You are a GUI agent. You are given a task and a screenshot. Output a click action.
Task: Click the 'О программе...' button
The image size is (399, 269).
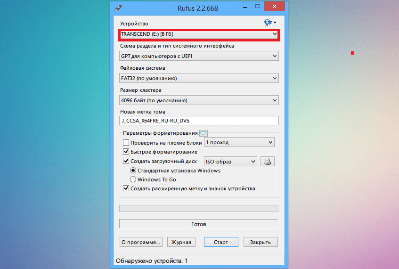[141, 242]
